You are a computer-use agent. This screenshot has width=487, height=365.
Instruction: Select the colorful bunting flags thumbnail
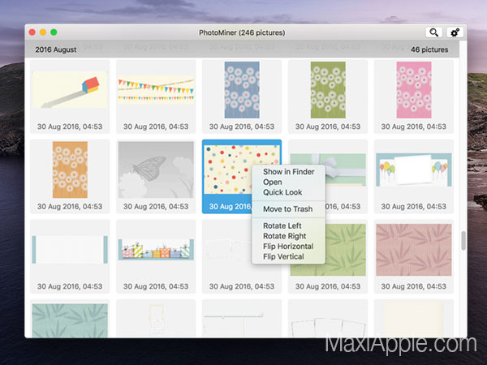(x=156, y=90)
